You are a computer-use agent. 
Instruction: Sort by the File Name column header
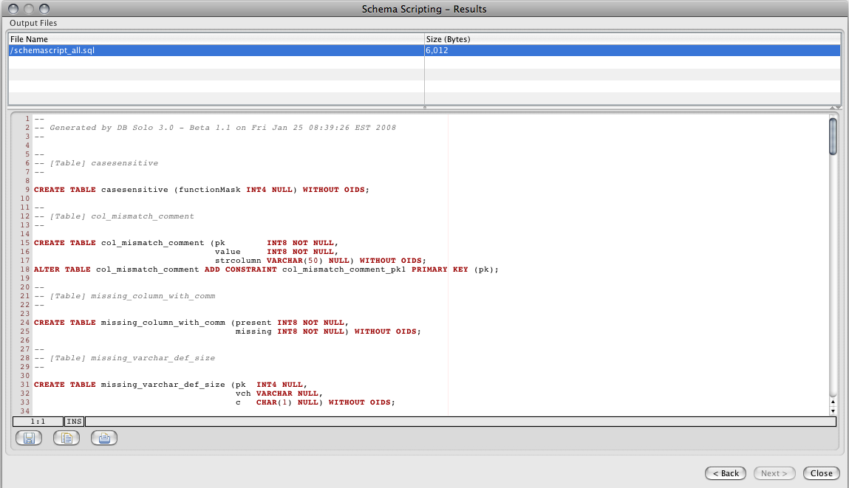click(x=216, y=39)
